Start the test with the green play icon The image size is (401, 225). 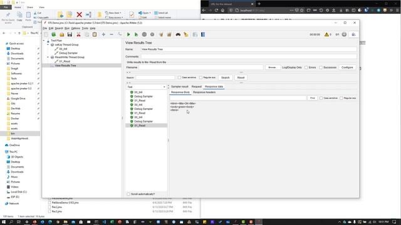pos(128,34)
